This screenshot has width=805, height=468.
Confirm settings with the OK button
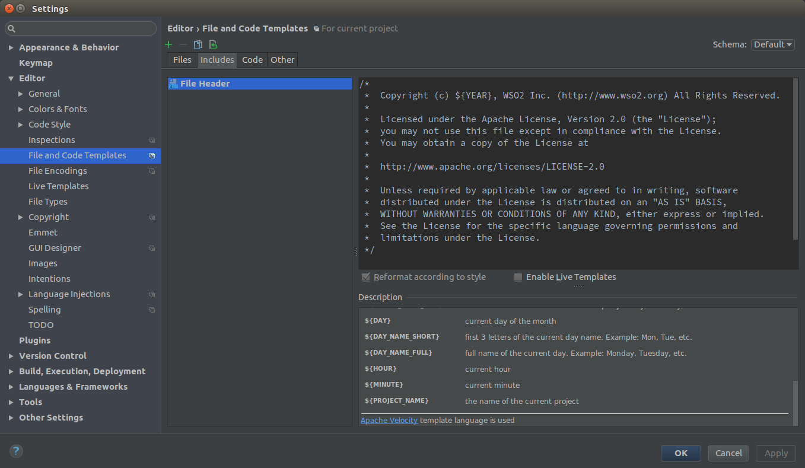click(x=681, y=453)
